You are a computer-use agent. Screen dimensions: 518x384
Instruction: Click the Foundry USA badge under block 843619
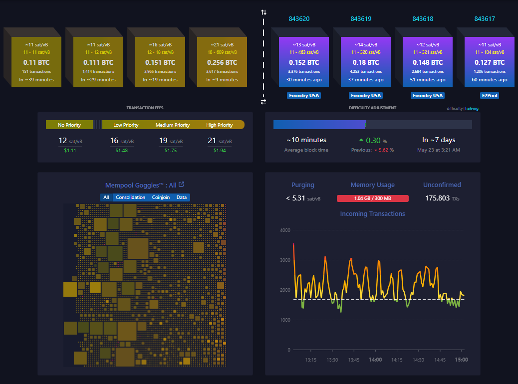coord(366,95)
